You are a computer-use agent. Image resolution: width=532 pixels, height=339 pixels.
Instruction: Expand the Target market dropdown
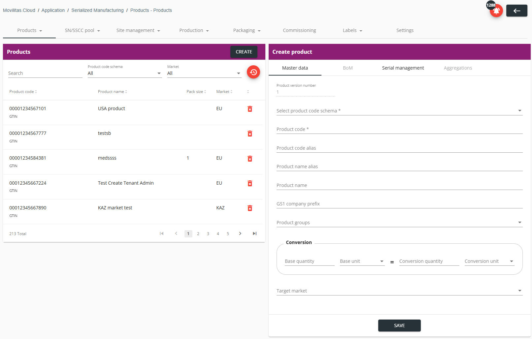pyautogui.click(x=399, y=291)
